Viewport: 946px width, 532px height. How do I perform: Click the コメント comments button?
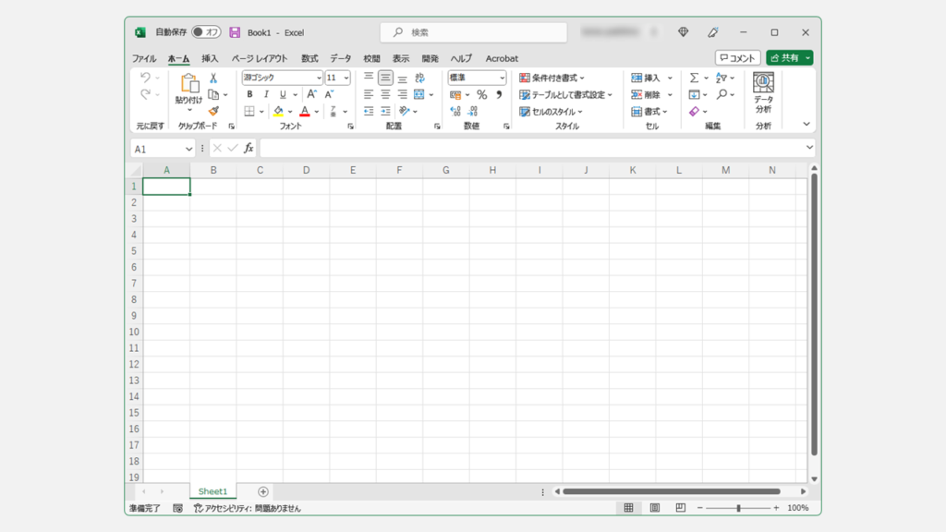[737, 57]
